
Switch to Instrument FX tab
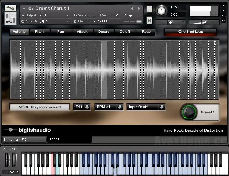coord(25,140)
